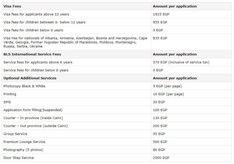Click 'Service fees for children below 6 years'
The width and height of the screenshot is (234, 164).
[x=36, y=70]
